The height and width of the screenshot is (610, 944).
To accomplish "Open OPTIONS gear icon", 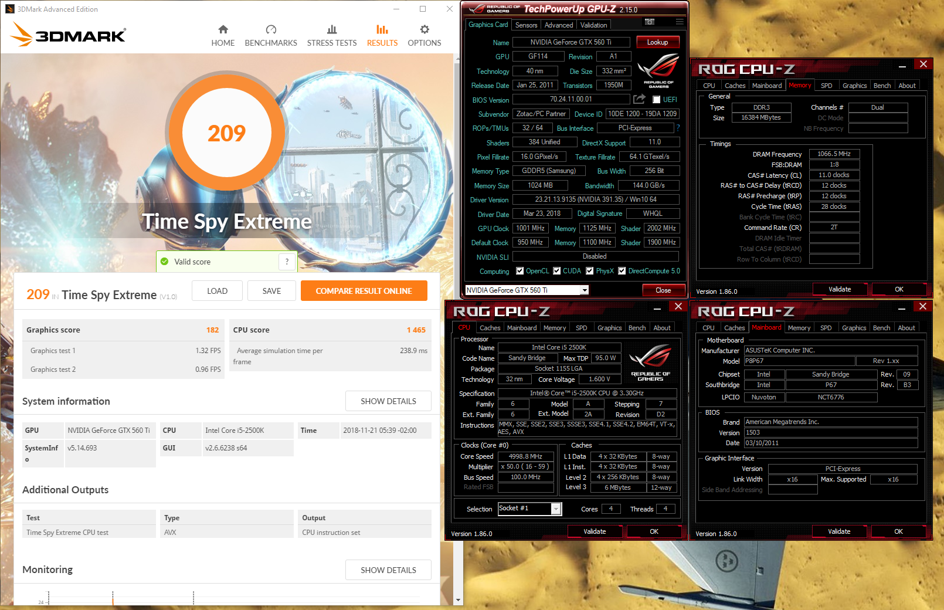I will tap(425, 29).
